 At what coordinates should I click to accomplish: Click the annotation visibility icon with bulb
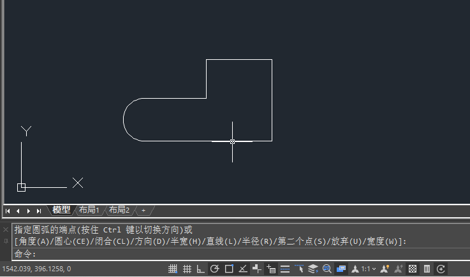click(385, 269)
